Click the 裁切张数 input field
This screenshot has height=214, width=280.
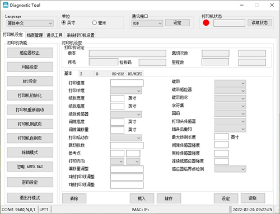pyautogui.click(x=127, y=145)
